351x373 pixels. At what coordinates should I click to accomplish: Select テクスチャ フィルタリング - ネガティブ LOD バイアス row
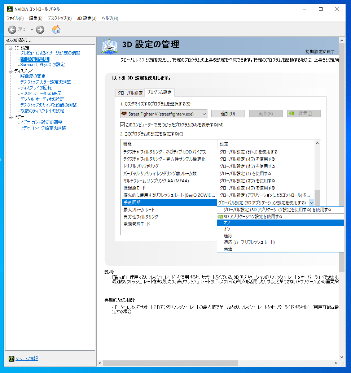[218, 152]
